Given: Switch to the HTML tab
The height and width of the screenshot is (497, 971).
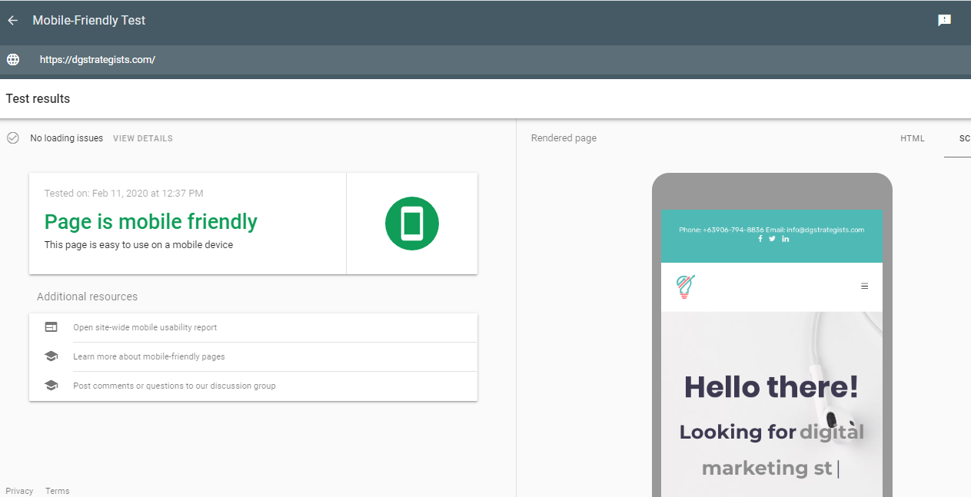Looking at the screenshot, I should coord(913,138).
